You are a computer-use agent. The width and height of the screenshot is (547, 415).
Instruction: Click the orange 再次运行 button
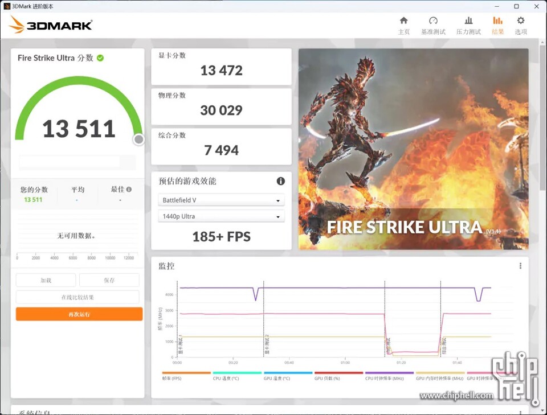pos(78,314)
